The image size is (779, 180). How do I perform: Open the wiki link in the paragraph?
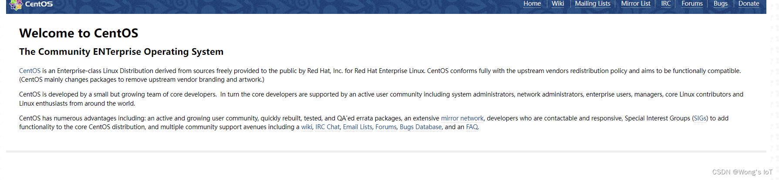pyautogui.click(x=307, y=127)
